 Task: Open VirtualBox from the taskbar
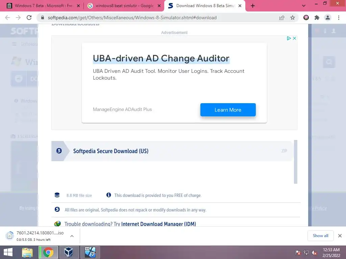pyautogui.click(x=69, y=252)
